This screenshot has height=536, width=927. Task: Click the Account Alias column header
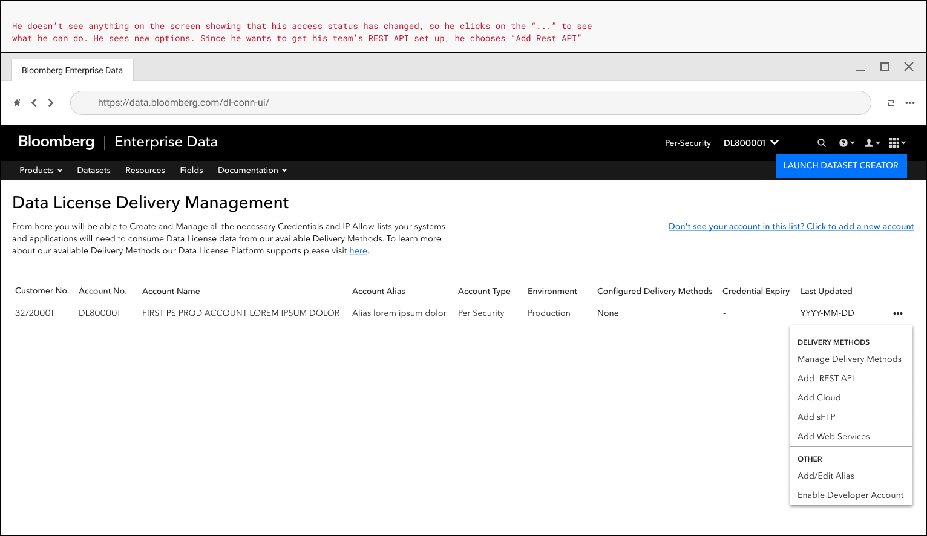pyautogui.click(x=379, y=292)
